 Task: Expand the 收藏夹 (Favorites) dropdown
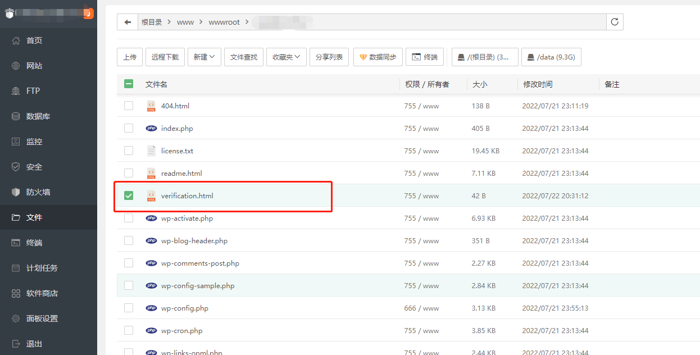[x=286, y=57]
